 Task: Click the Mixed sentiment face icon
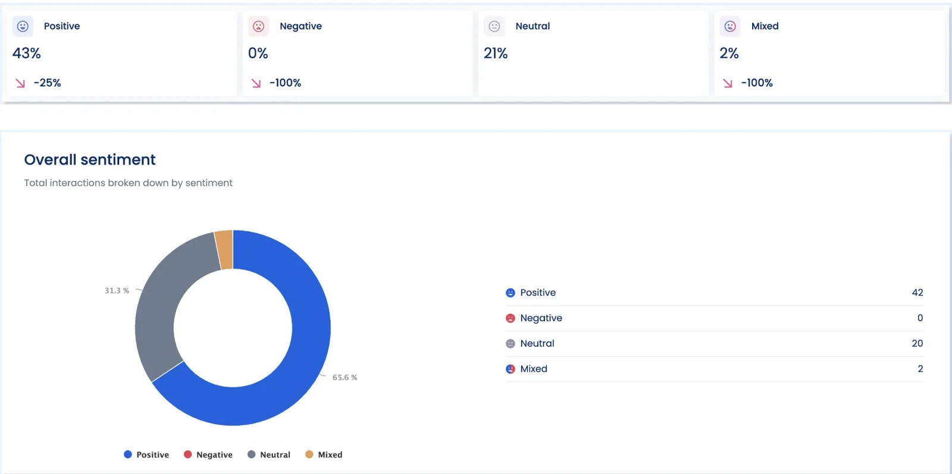point(729,26)
